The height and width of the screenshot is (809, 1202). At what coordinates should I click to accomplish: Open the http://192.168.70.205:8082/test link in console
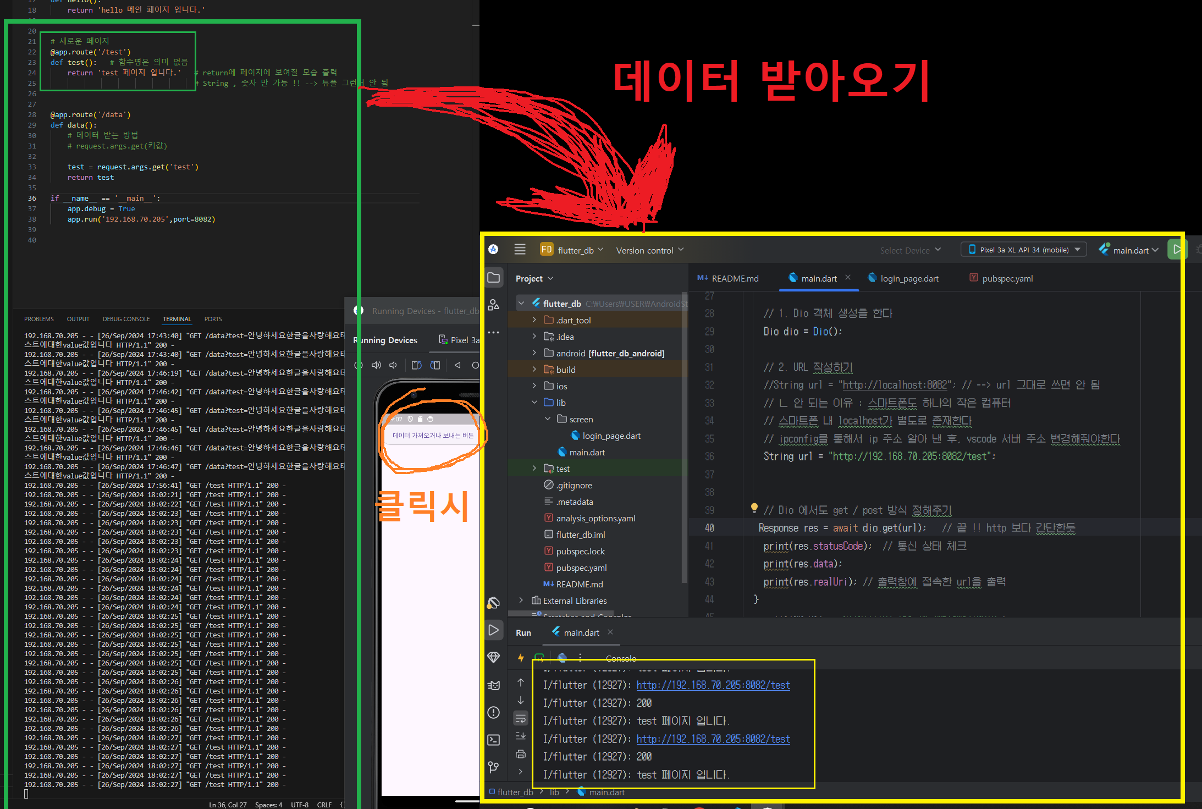[713, 685]
